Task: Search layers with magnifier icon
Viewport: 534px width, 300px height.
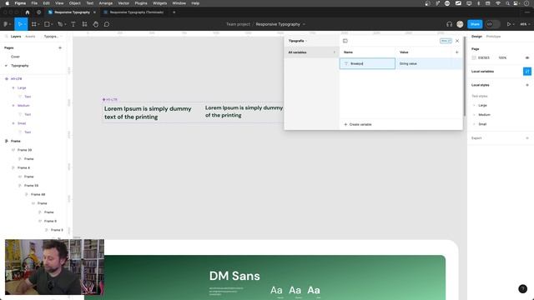Action: tap(6, 37)
